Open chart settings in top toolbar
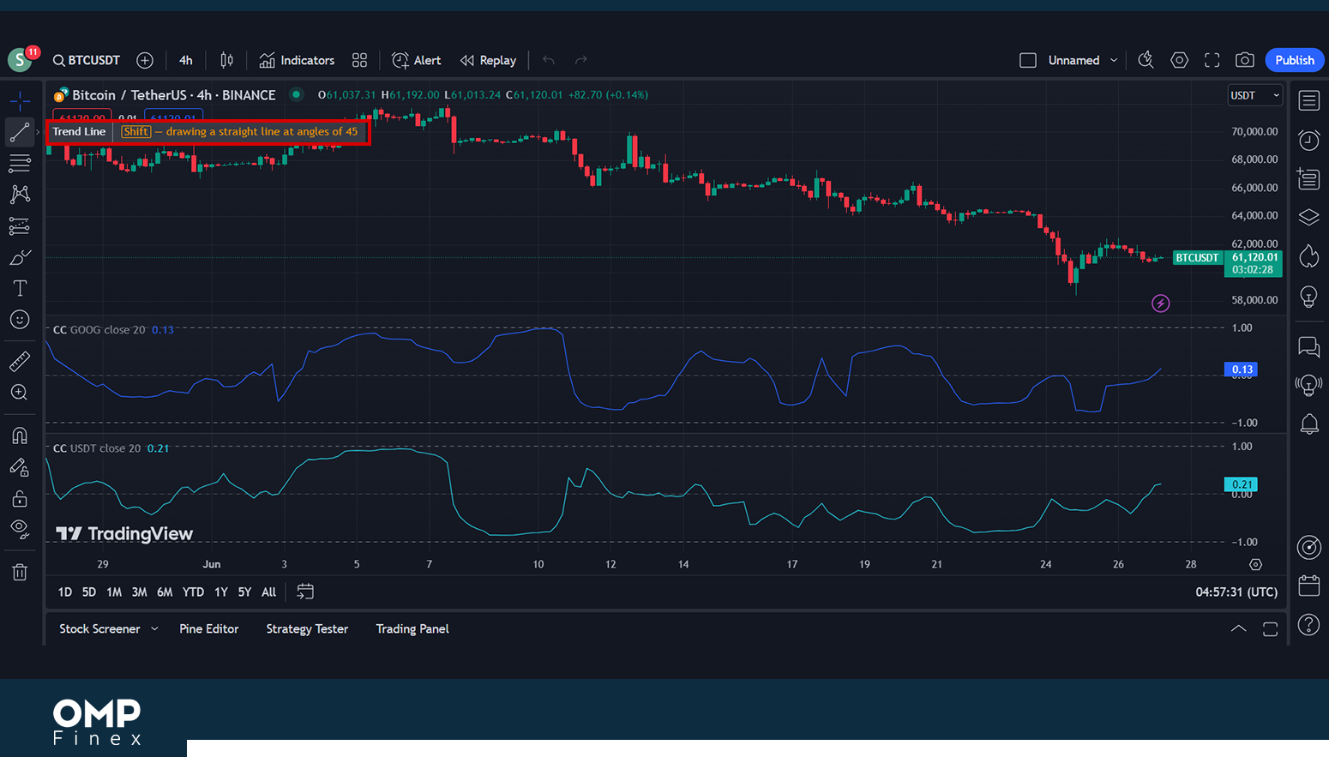 pos(1180,60)
